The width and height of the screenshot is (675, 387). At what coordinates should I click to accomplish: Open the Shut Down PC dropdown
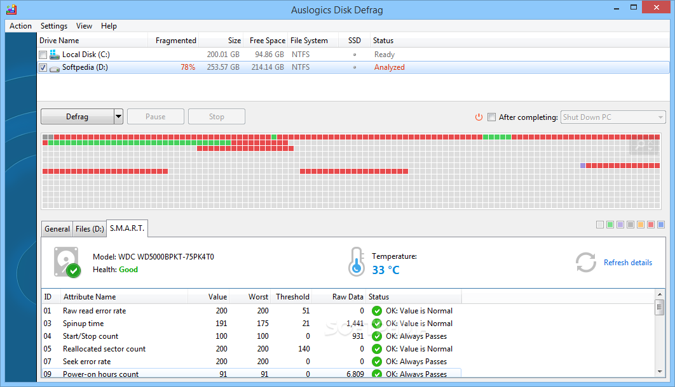[x=613, y=117]
